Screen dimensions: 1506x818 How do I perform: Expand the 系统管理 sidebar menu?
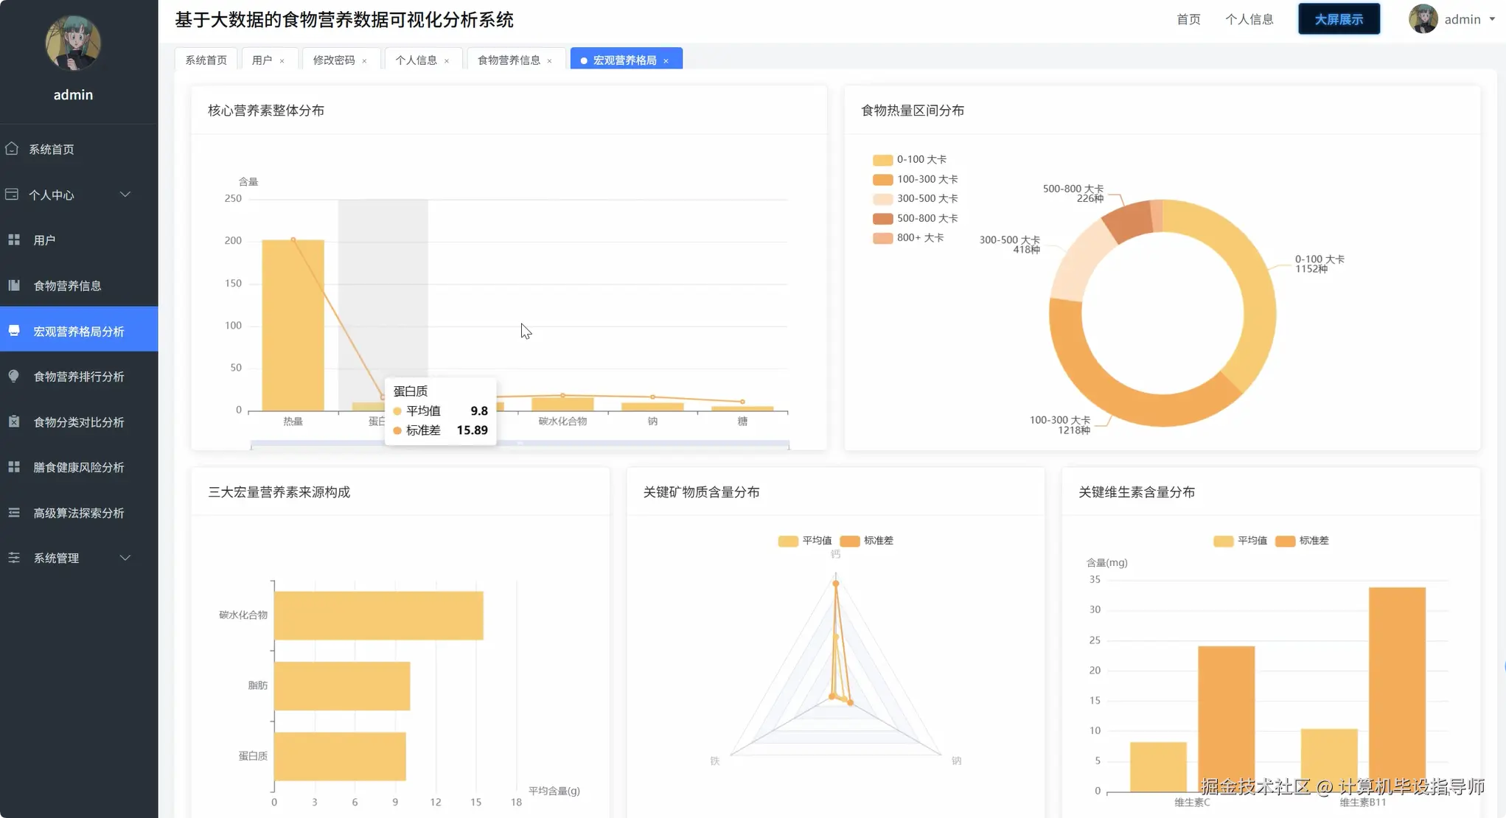pyautogui.click(x=56, y=558)
